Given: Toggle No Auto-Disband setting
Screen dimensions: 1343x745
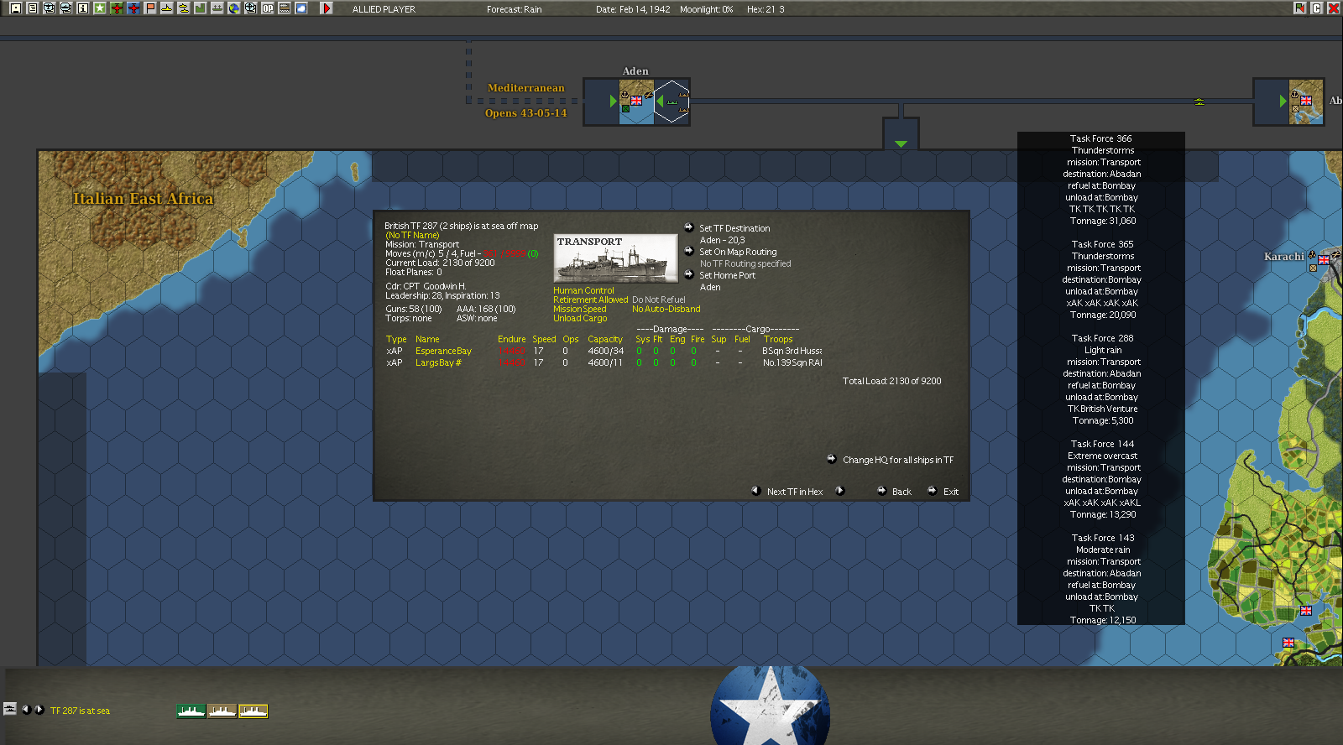Looking at the screenshot, I should [x=666, y=309].
